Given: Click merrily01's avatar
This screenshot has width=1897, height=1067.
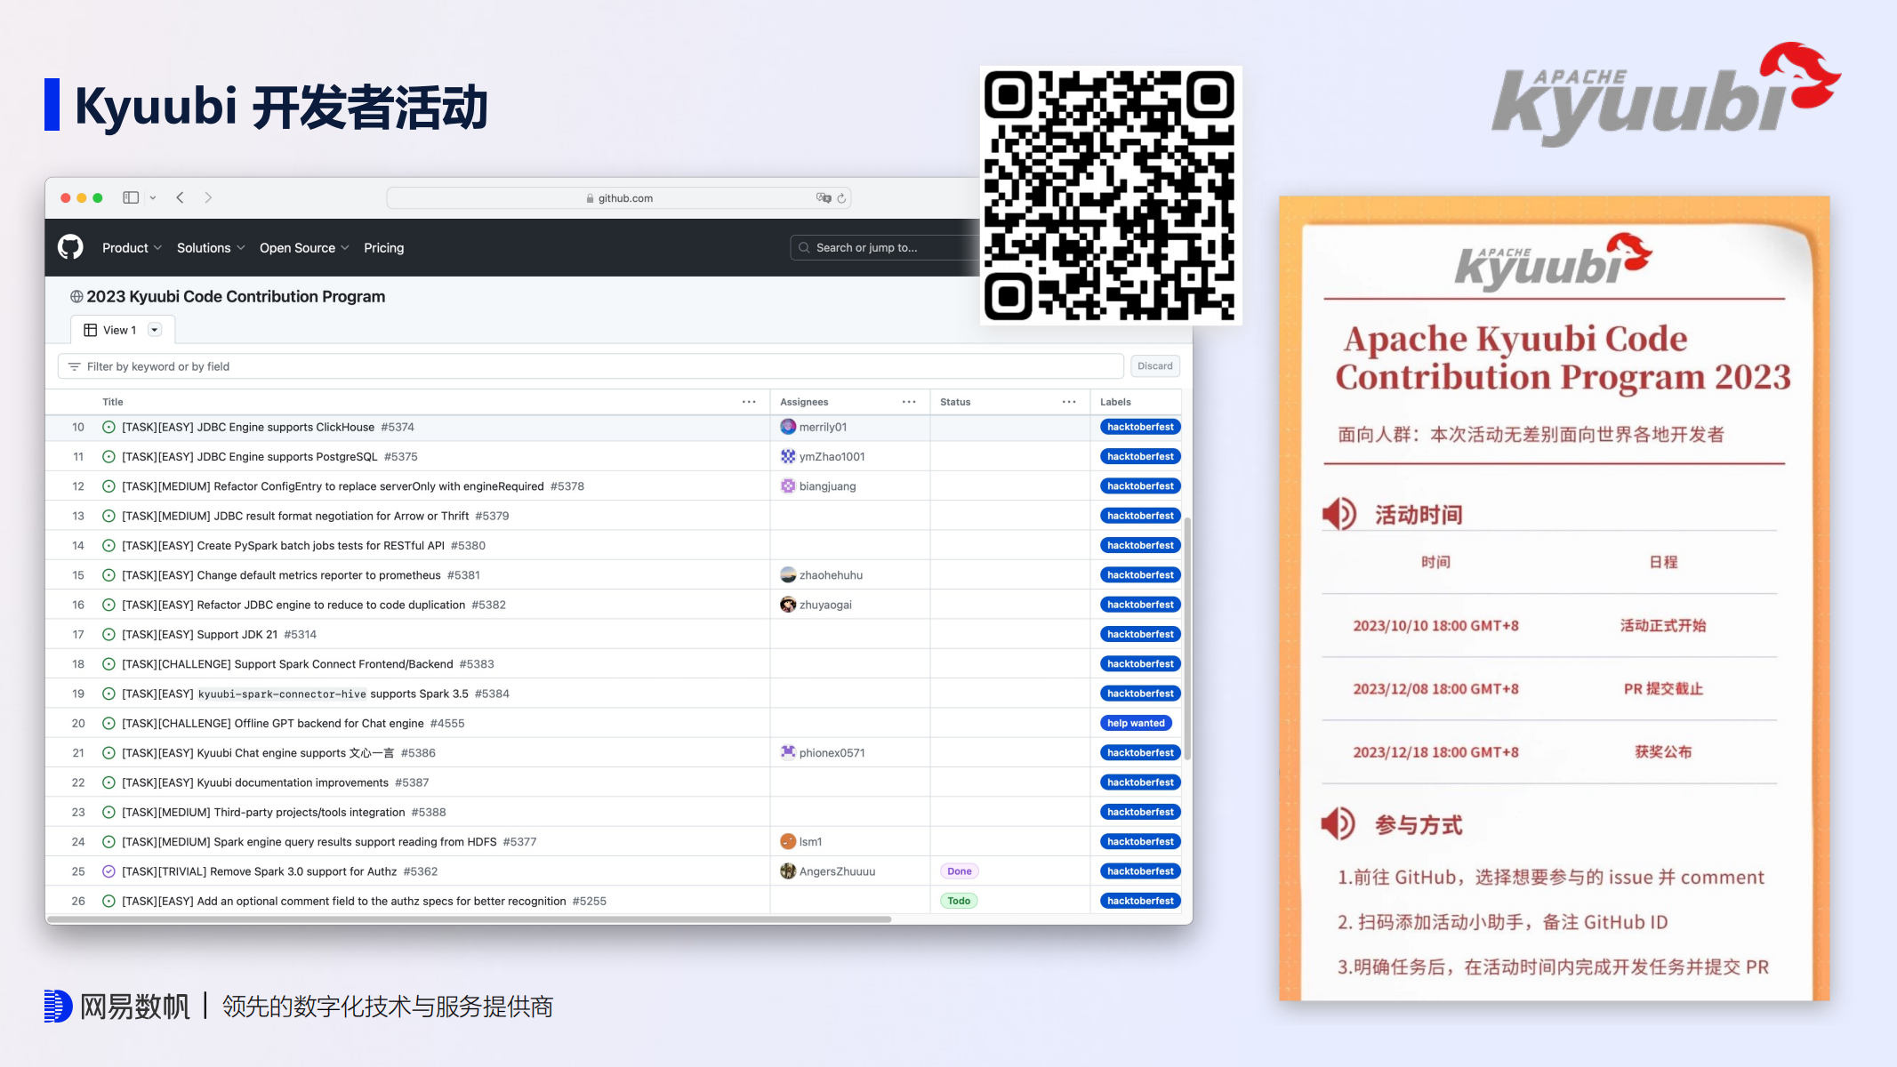Looking at the screenshot, I should 788,427.
